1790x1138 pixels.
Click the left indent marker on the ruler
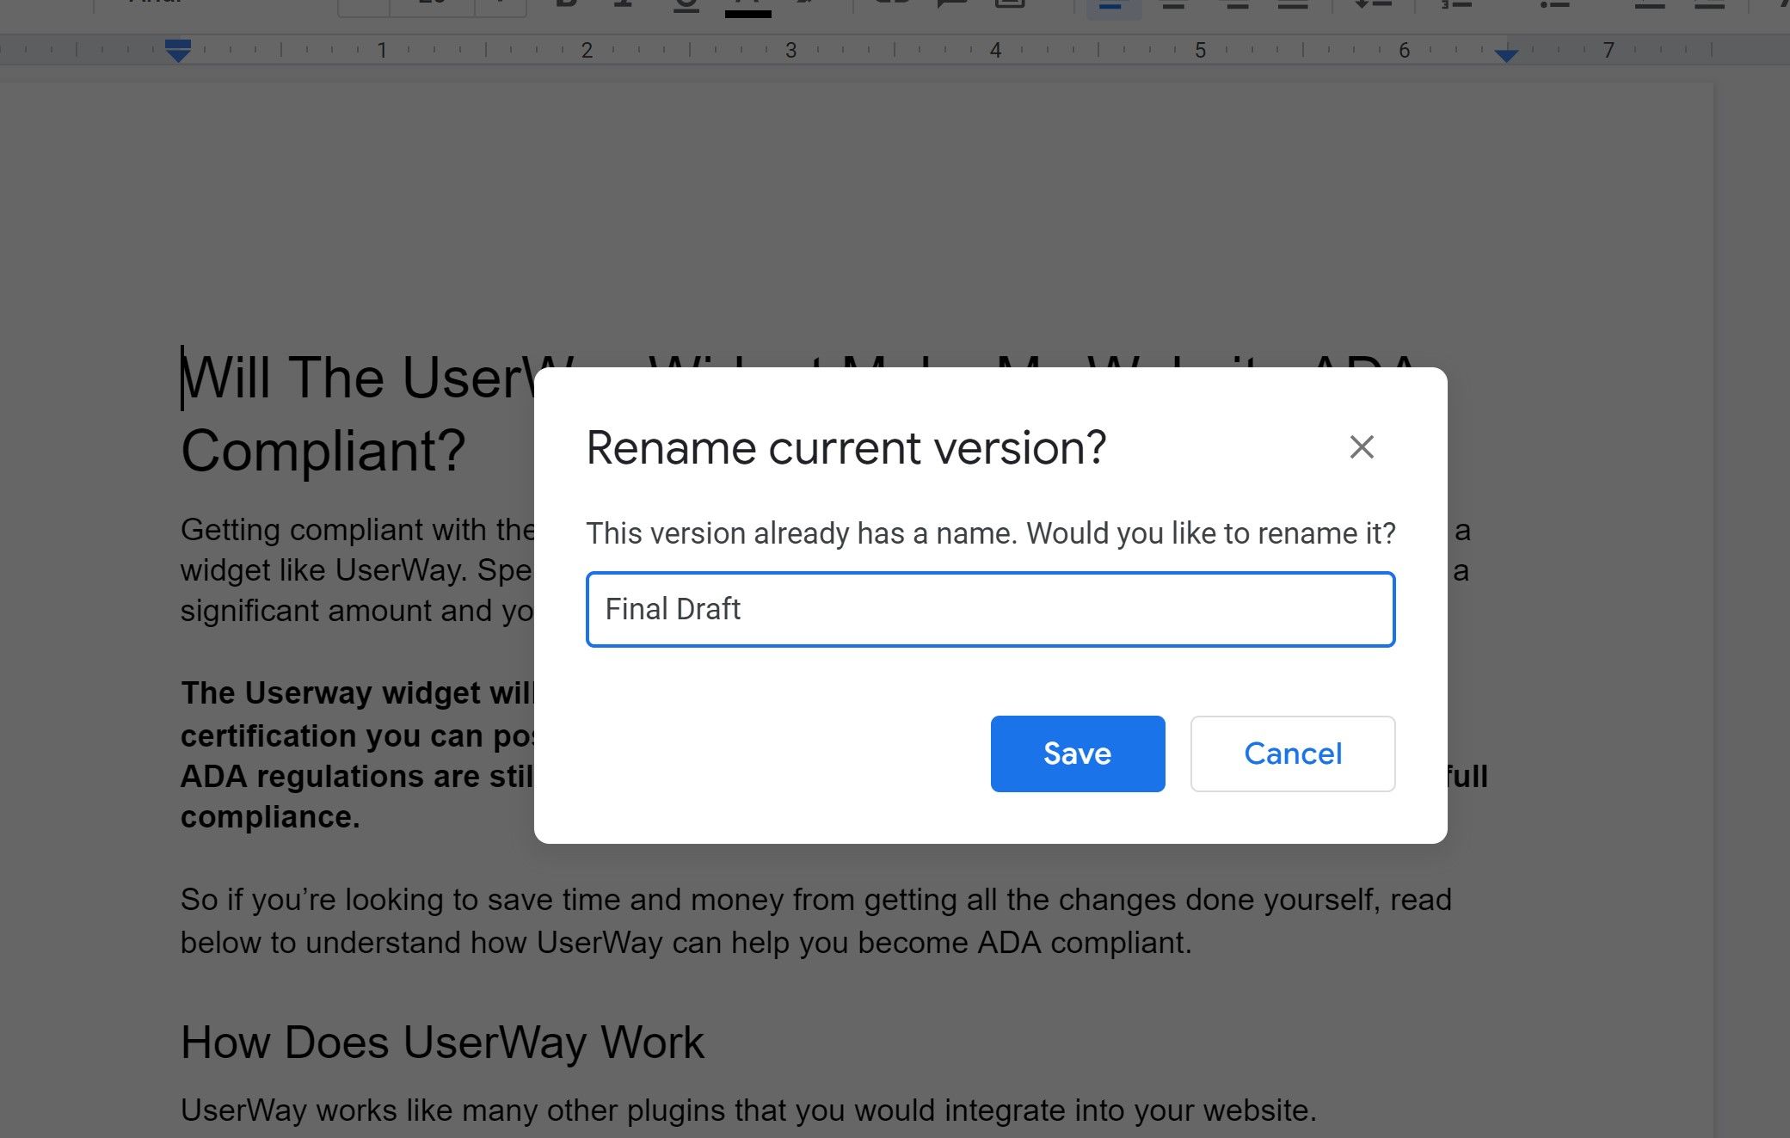click(x=177, y=52)
